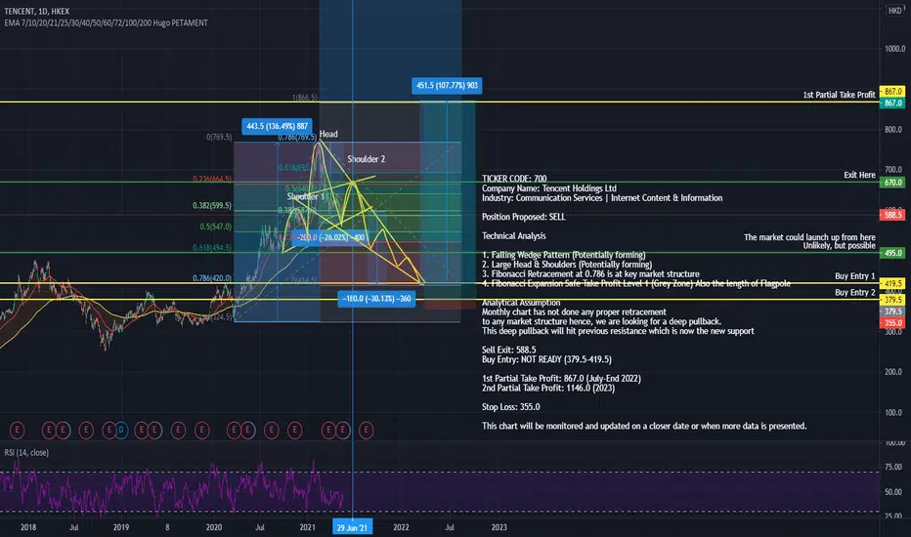Click the rightmost earnings 'E' marker
This screenshot has height=537, width=911.
(x=366, y=431)
